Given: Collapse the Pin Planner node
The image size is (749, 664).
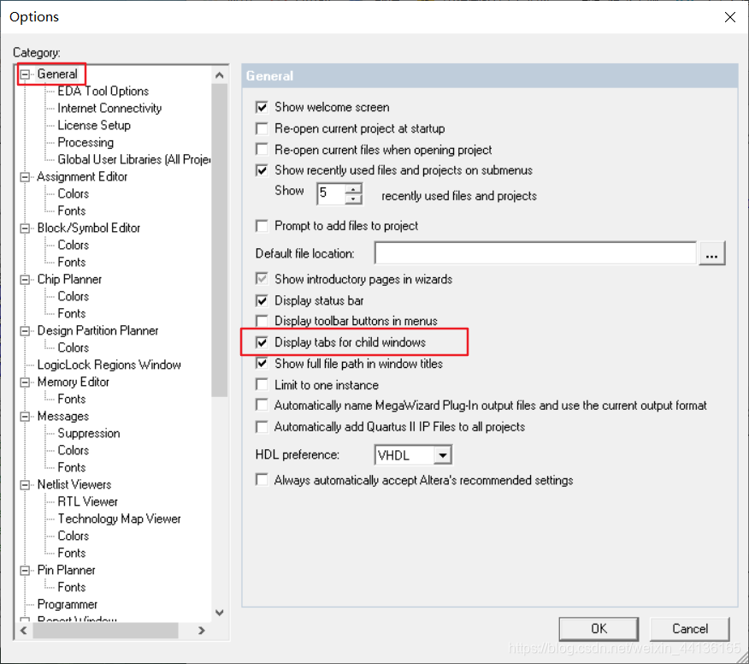Looking at the screenshot, I should (x=25, y=571).
